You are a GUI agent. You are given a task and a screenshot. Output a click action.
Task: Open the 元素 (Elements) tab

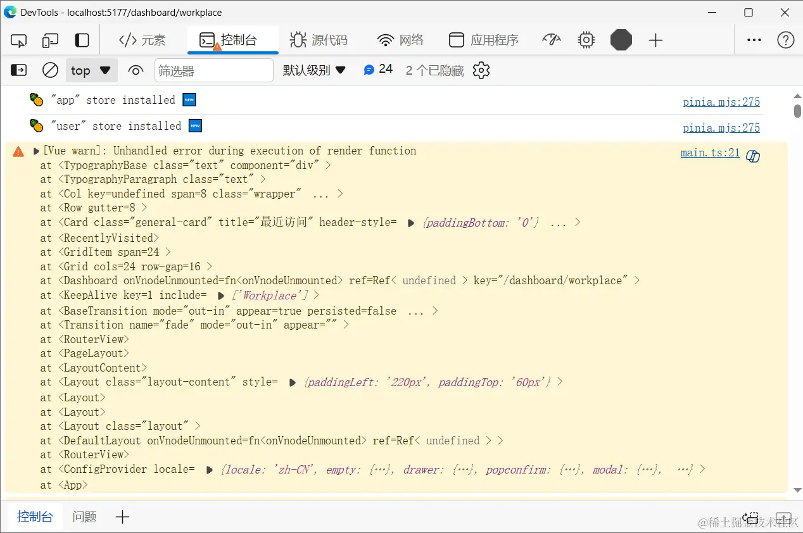pyautogui.click(x=142, y=41)
